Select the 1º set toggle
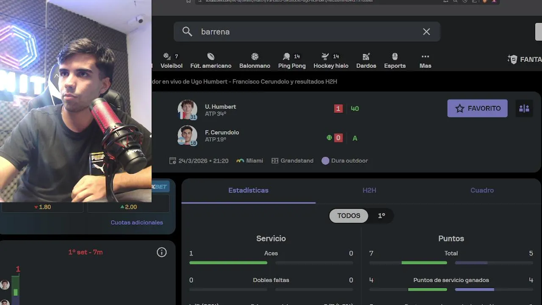Image resolution: width=542 pixels, height=305 pixels. point(382,216)
